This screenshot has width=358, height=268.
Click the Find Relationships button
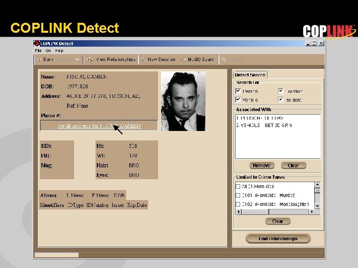tap(278, 239)
